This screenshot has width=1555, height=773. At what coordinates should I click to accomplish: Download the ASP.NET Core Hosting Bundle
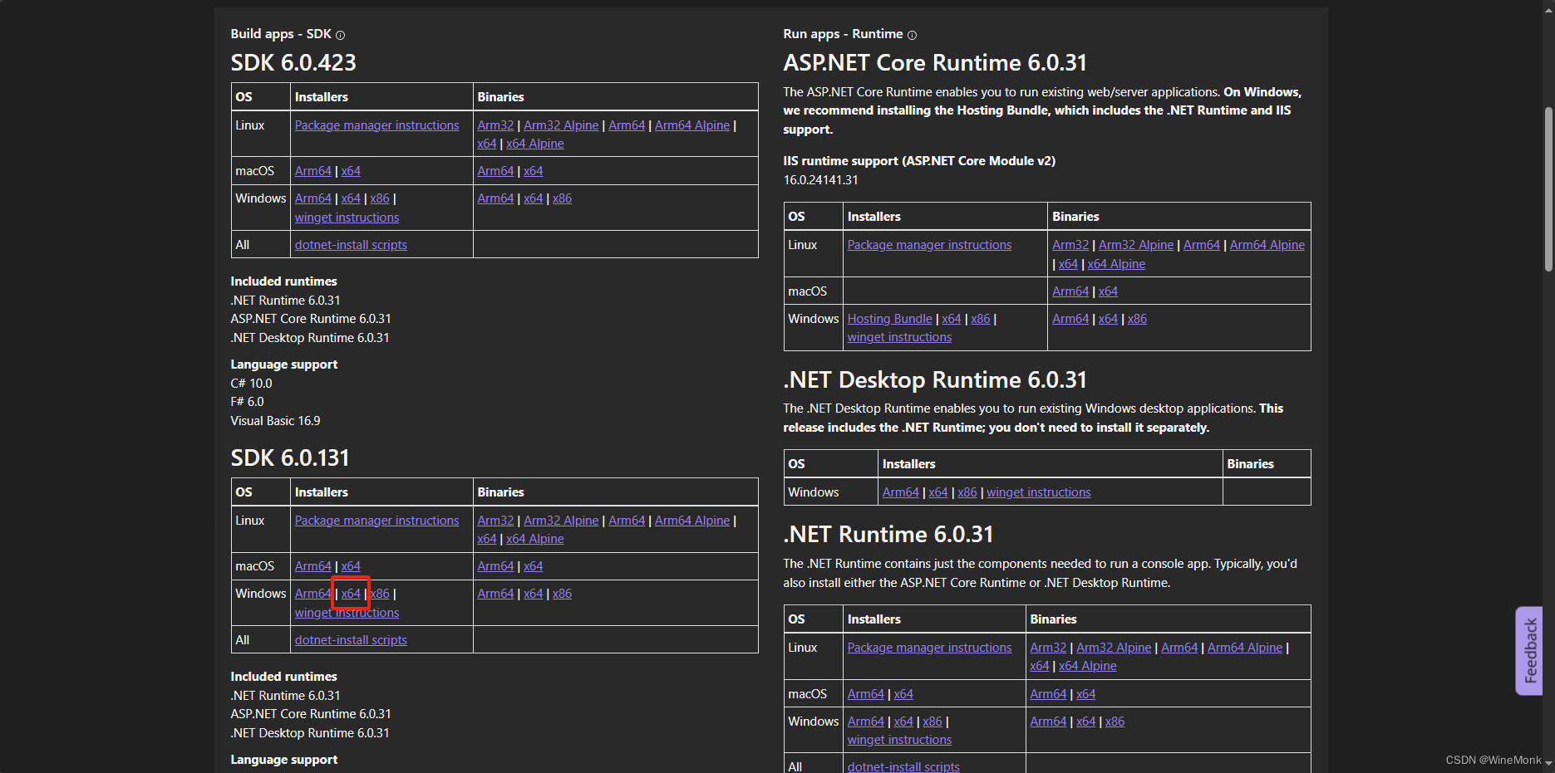[x=890, y=319]
